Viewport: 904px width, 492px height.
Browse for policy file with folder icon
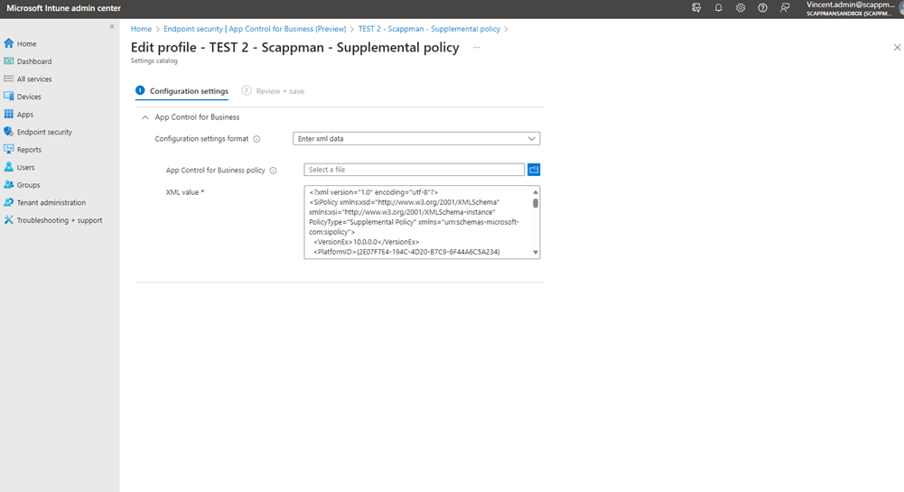pos(534,170)
